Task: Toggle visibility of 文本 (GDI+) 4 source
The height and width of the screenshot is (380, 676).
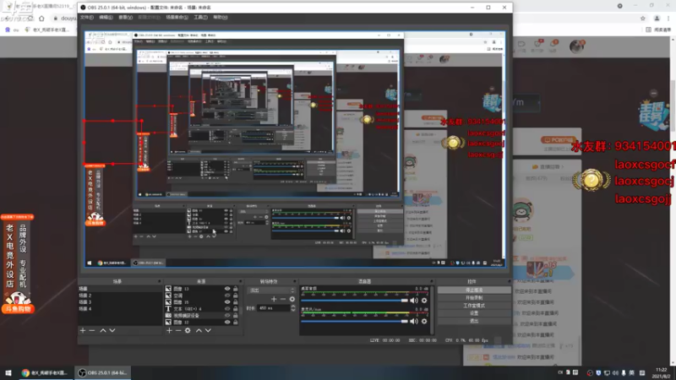Action: click(x=227, y=309)
